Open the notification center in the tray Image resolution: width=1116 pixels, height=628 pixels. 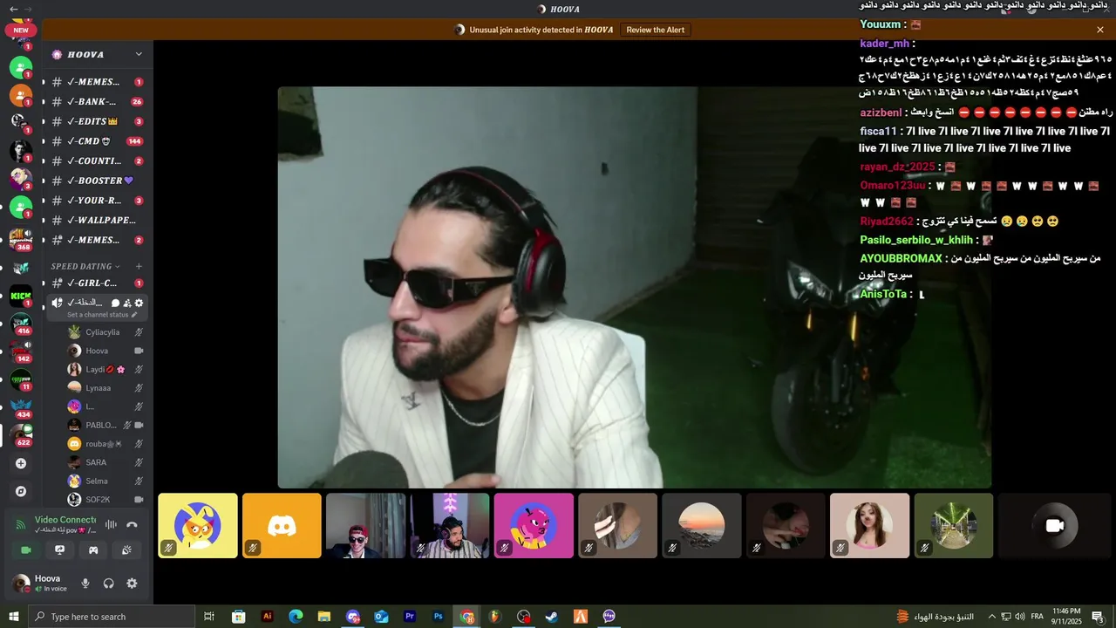tap(1098, 617)
